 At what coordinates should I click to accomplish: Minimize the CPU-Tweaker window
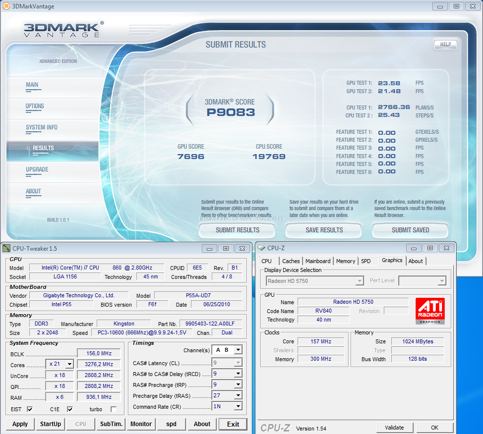click(209, 248)
